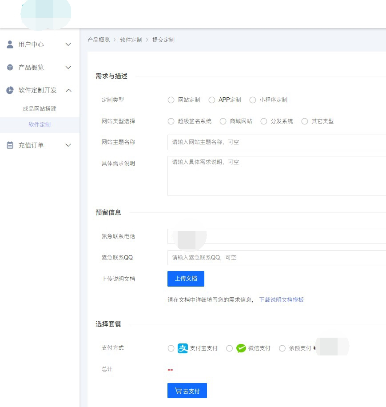
Task: Select 小程序定制 radio option
Action: 252,100
